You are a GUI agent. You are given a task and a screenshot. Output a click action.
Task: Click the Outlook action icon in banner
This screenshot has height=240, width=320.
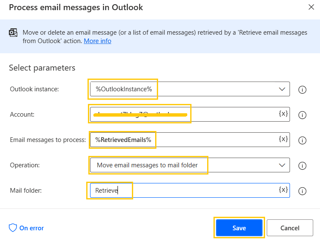point(13,33)
